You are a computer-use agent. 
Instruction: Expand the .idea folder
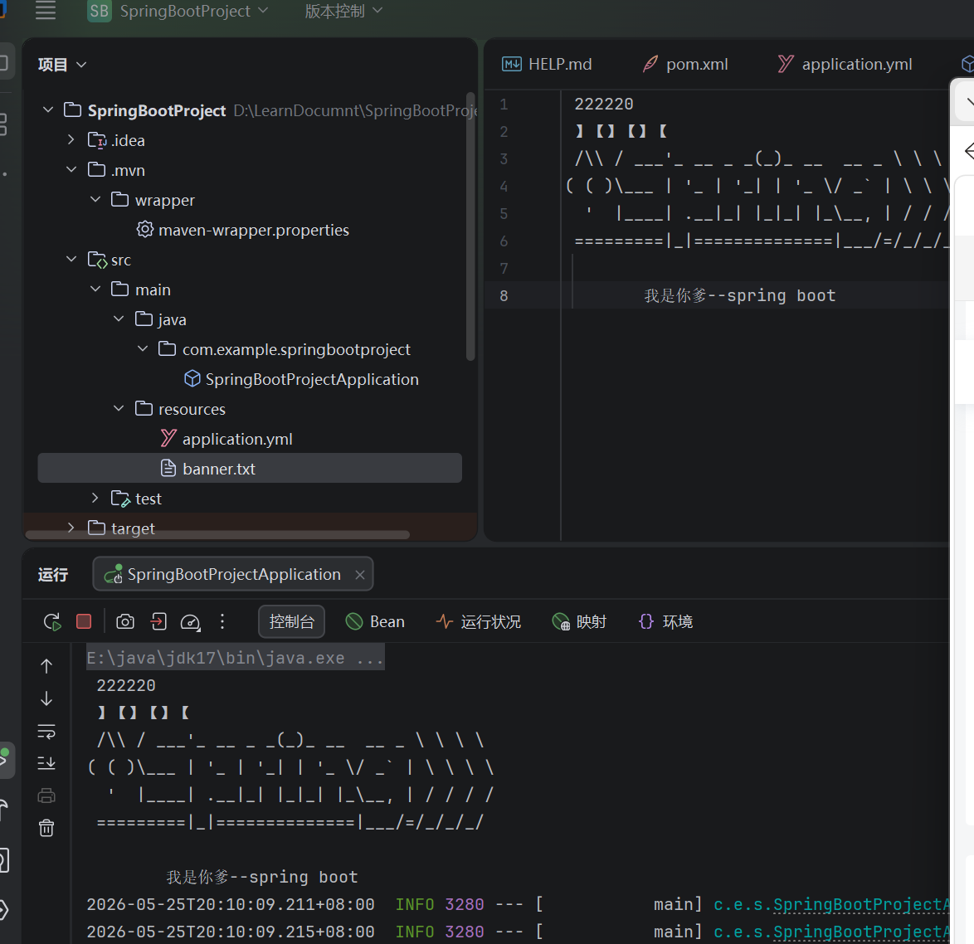(x=71, y=139)
